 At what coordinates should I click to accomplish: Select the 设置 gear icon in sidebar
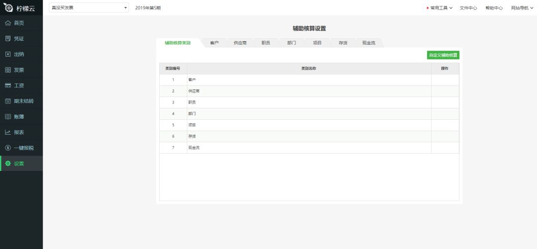[x=8, y=164]
